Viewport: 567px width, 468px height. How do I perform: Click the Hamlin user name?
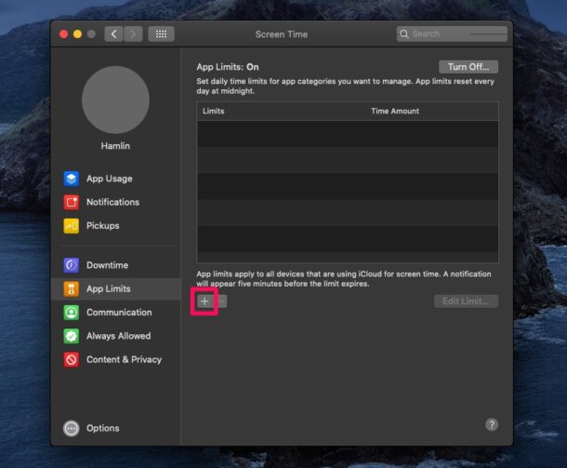click(115, 146)
